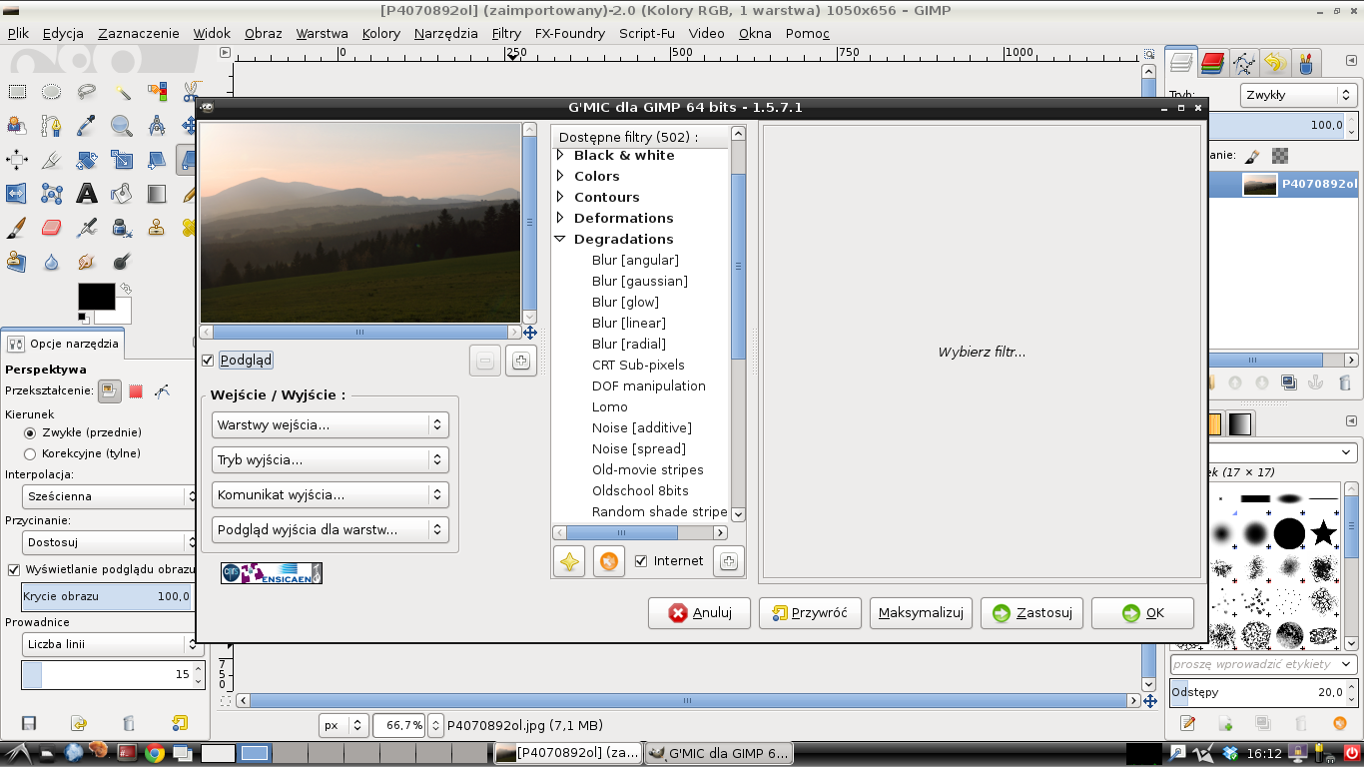Image resolution: width=1364 pixels, height=767 pixels.
Task: Zoom in the G'MIC preview with plus button
Action: coord(520,362)
